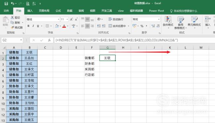Open the font name dropdown
215x123 pixels.
[x=59, y=19]
